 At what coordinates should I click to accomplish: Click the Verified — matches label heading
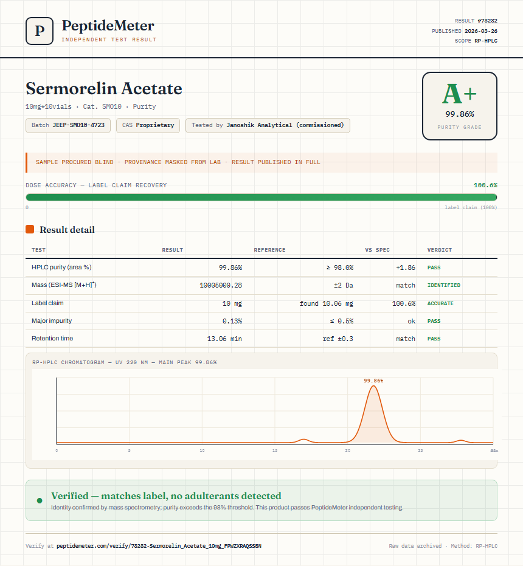pos(166,495)
